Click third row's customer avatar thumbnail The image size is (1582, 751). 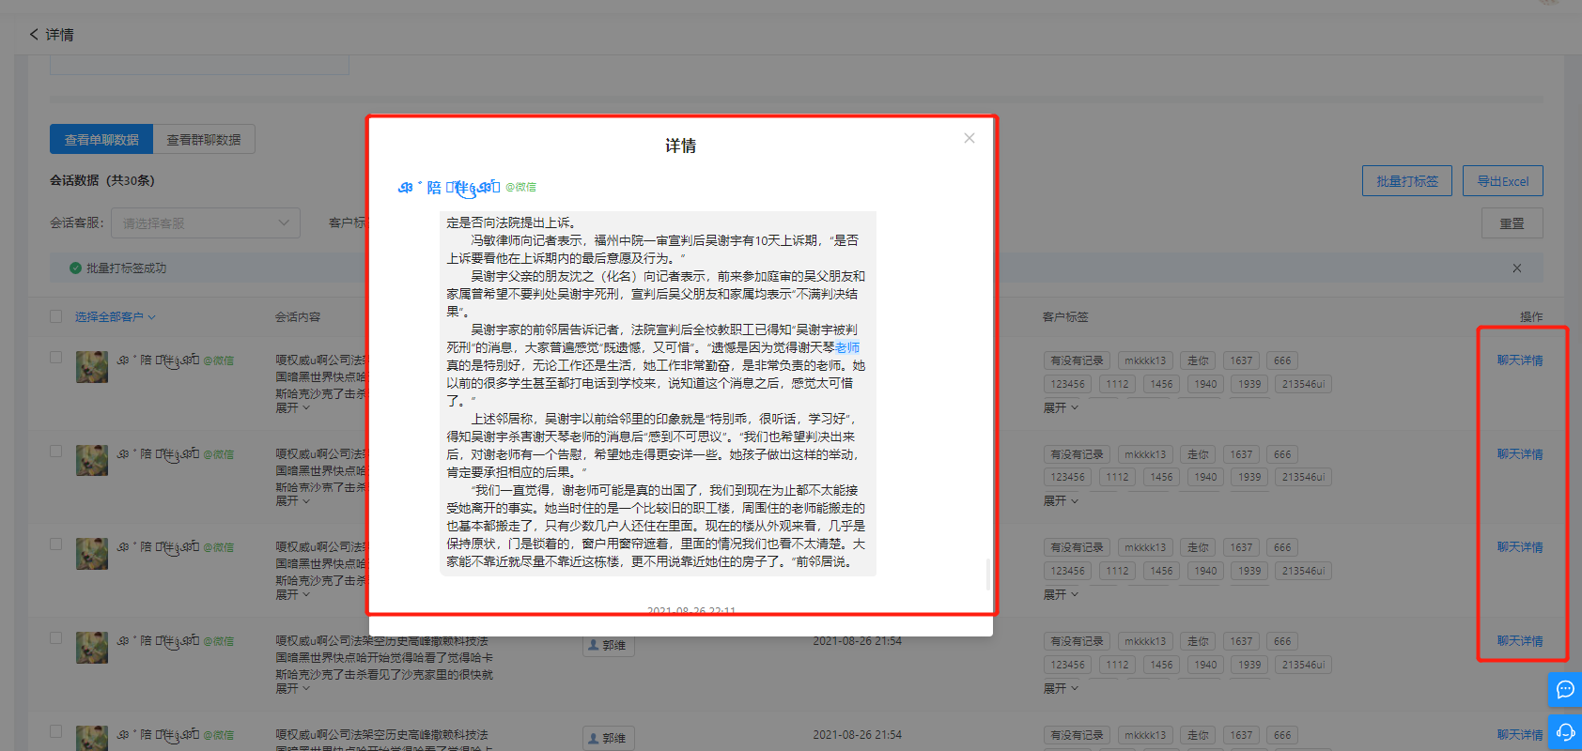pyautogui.click(x=92, y=554)
